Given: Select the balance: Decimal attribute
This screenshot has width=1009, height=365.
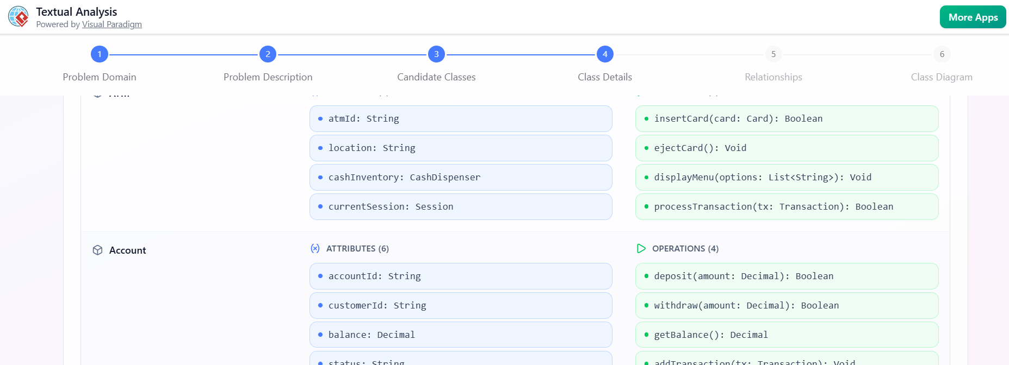Looking at the screenshot, I should click(460, 335).
